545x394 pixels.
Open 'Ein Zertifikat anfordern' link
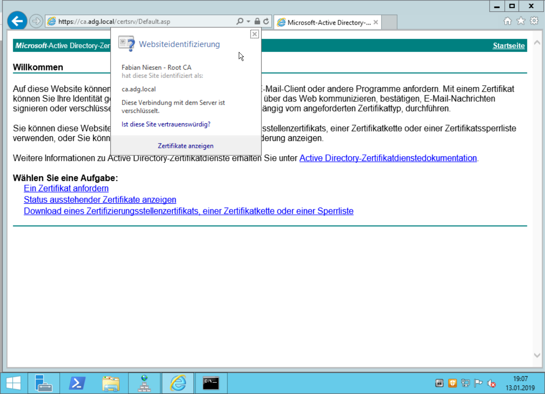tap(66, 189)
